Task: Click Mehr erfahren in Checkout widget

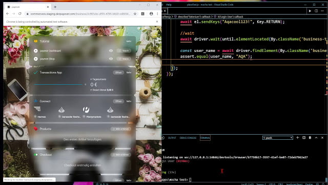Action: coord(121,155)
